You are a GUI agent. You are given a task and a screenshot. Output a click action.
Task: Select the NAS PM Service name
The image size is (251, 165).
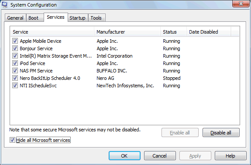(36, 71)
